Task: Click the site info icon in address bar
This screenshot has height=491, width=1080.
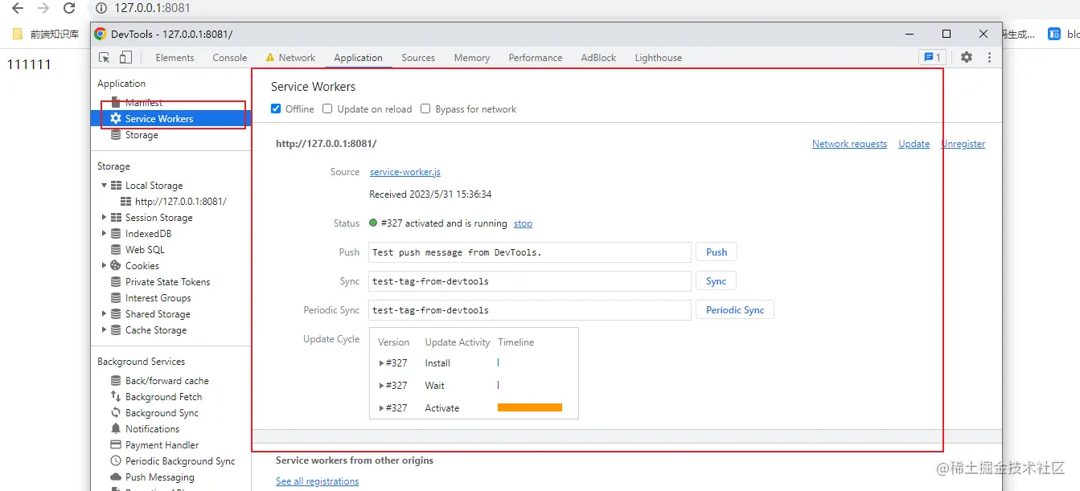Action: 101,8
